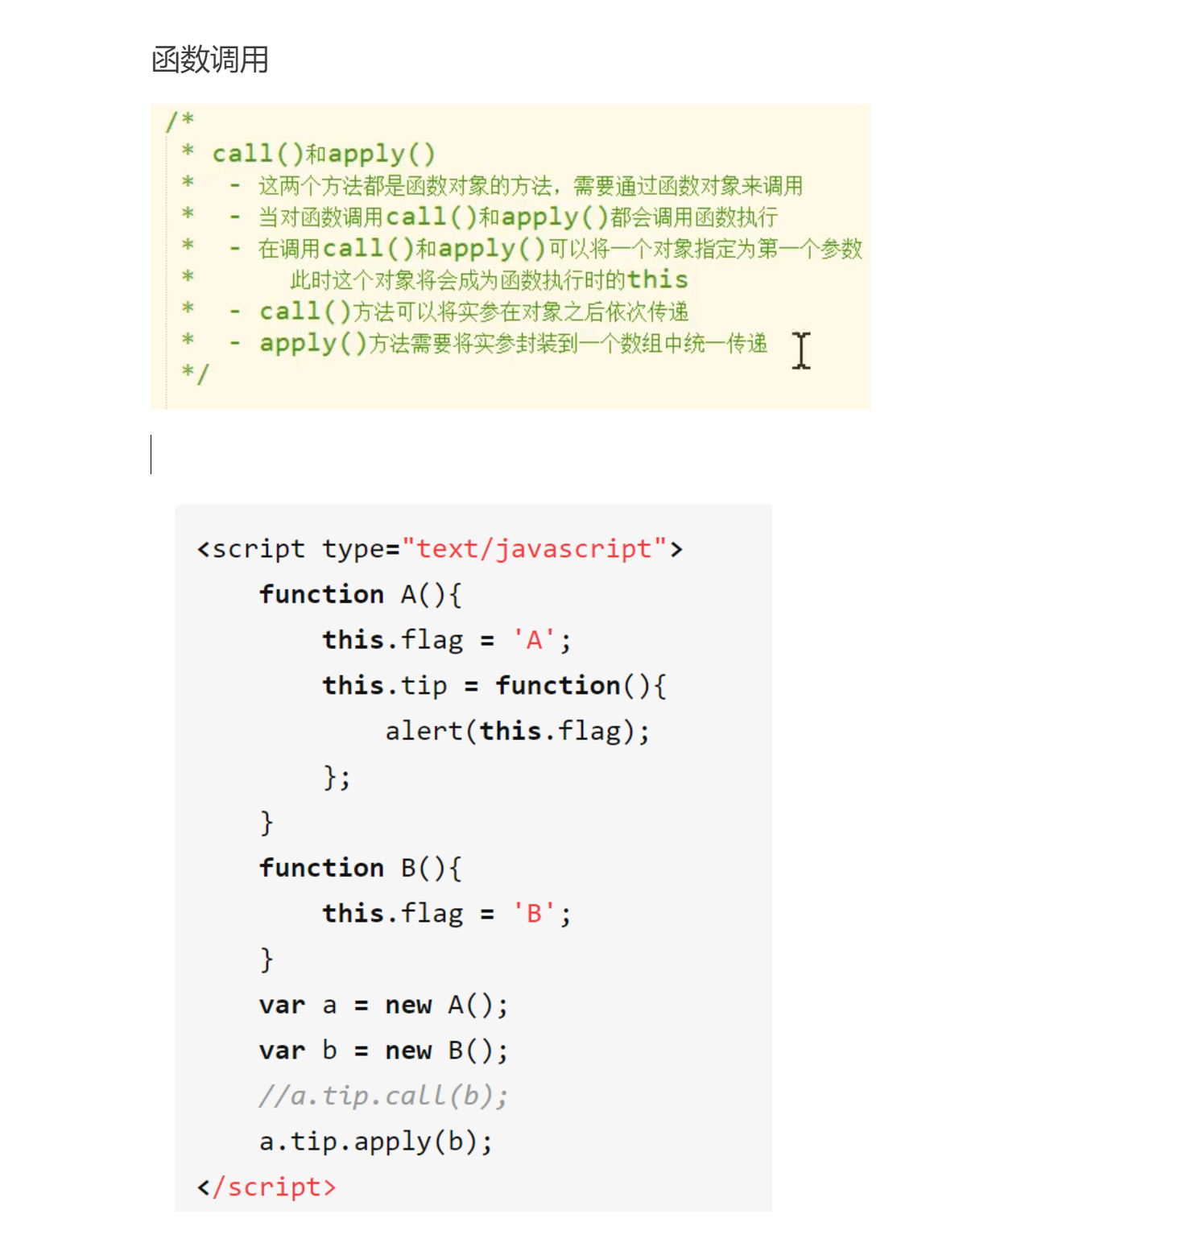This screenshot has height=1243, width=1182.
Task: Click the this.tip = function(){ line
Action: click(x=494, y=686)
